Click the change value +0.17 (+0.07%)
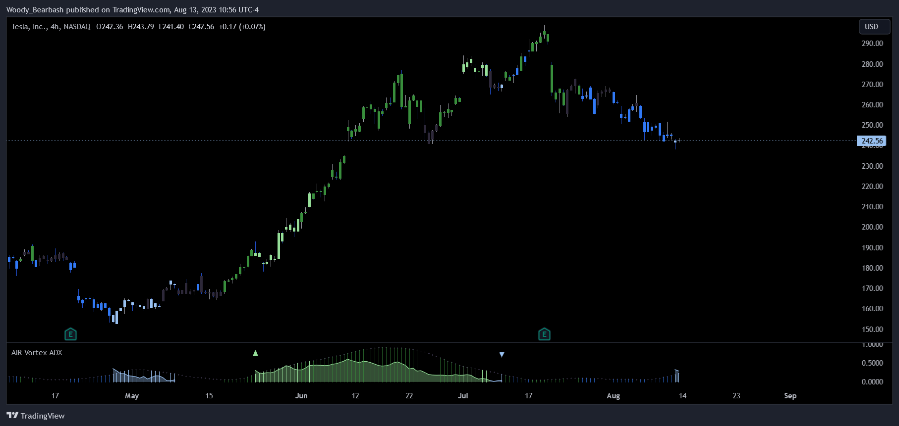The width and height of the screenshot is (899, 426). [x=242, y=27]
